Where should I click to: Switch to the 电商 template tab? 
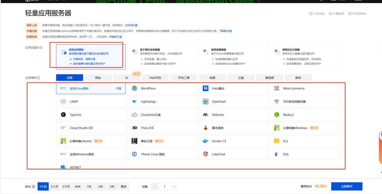click(x=213, y=78)
